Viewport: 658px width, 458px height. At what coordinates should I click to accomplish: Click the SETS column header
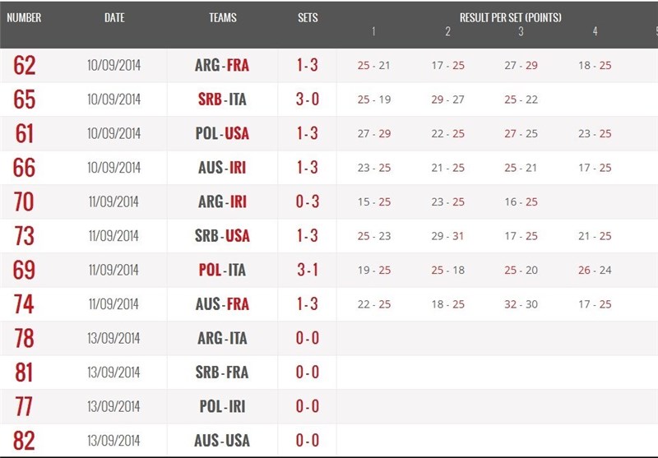pos(308,17)
